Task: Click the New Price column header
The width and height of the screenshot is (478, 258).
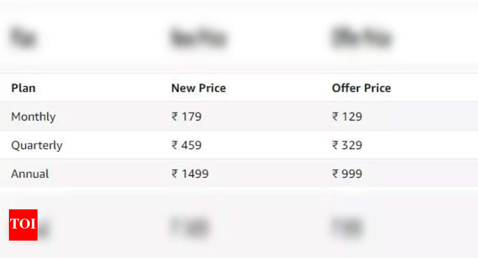Action: point(198,88)
